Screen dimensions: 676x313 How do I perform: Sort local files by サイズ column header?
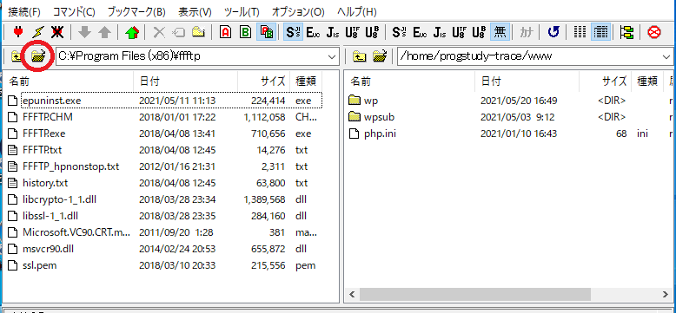click(263, 81)
